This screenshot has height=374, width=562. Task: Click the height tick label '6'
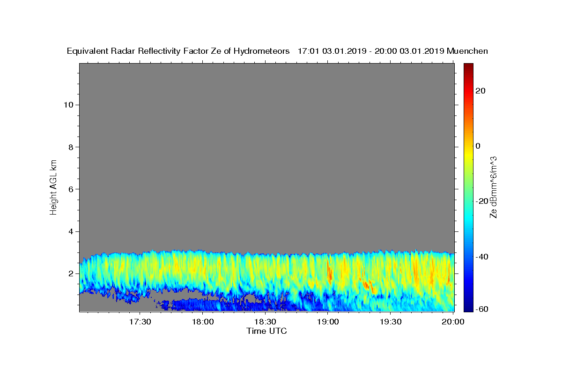click(71, 189)
